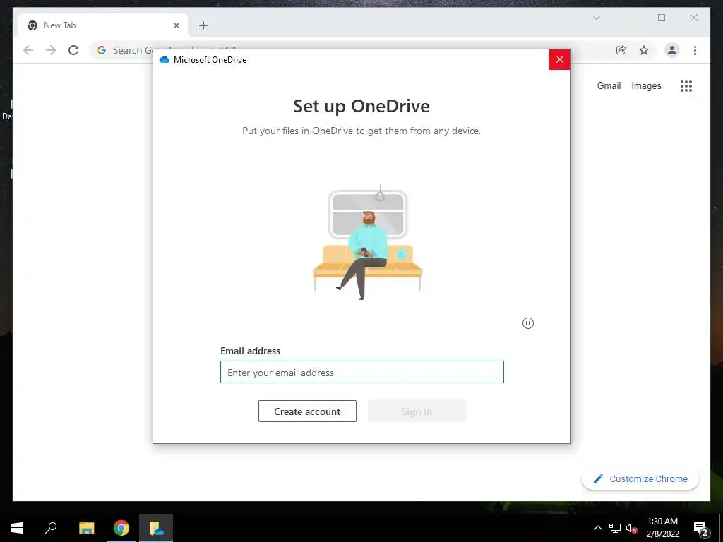Open the Windows Start menu
Image resolution: width=723 pixels, height=542 pixels.
pyautogui.click(x=17, y=528)
